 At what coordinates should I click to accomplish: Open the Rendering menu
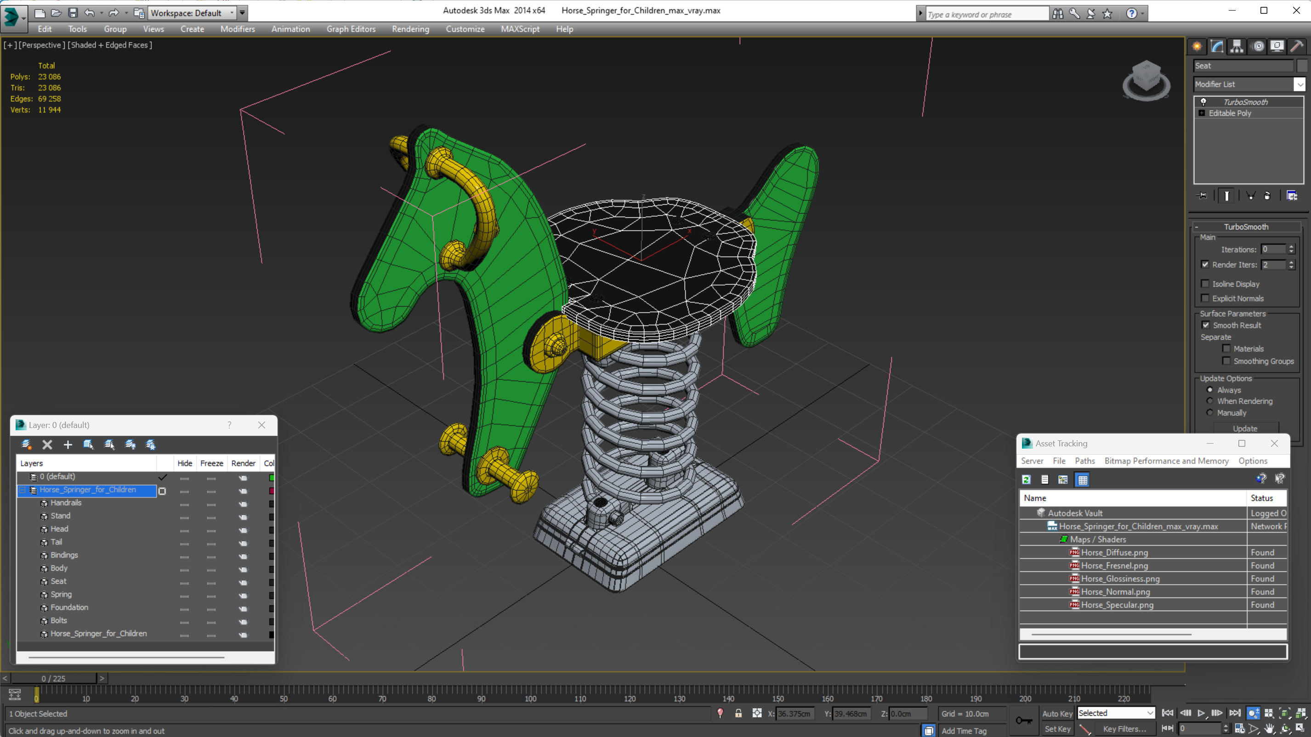click(x=410, y=29)
